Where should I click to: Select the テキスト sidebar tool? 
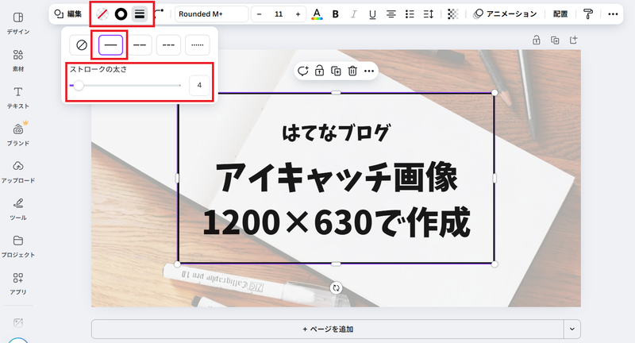(17, 98)
